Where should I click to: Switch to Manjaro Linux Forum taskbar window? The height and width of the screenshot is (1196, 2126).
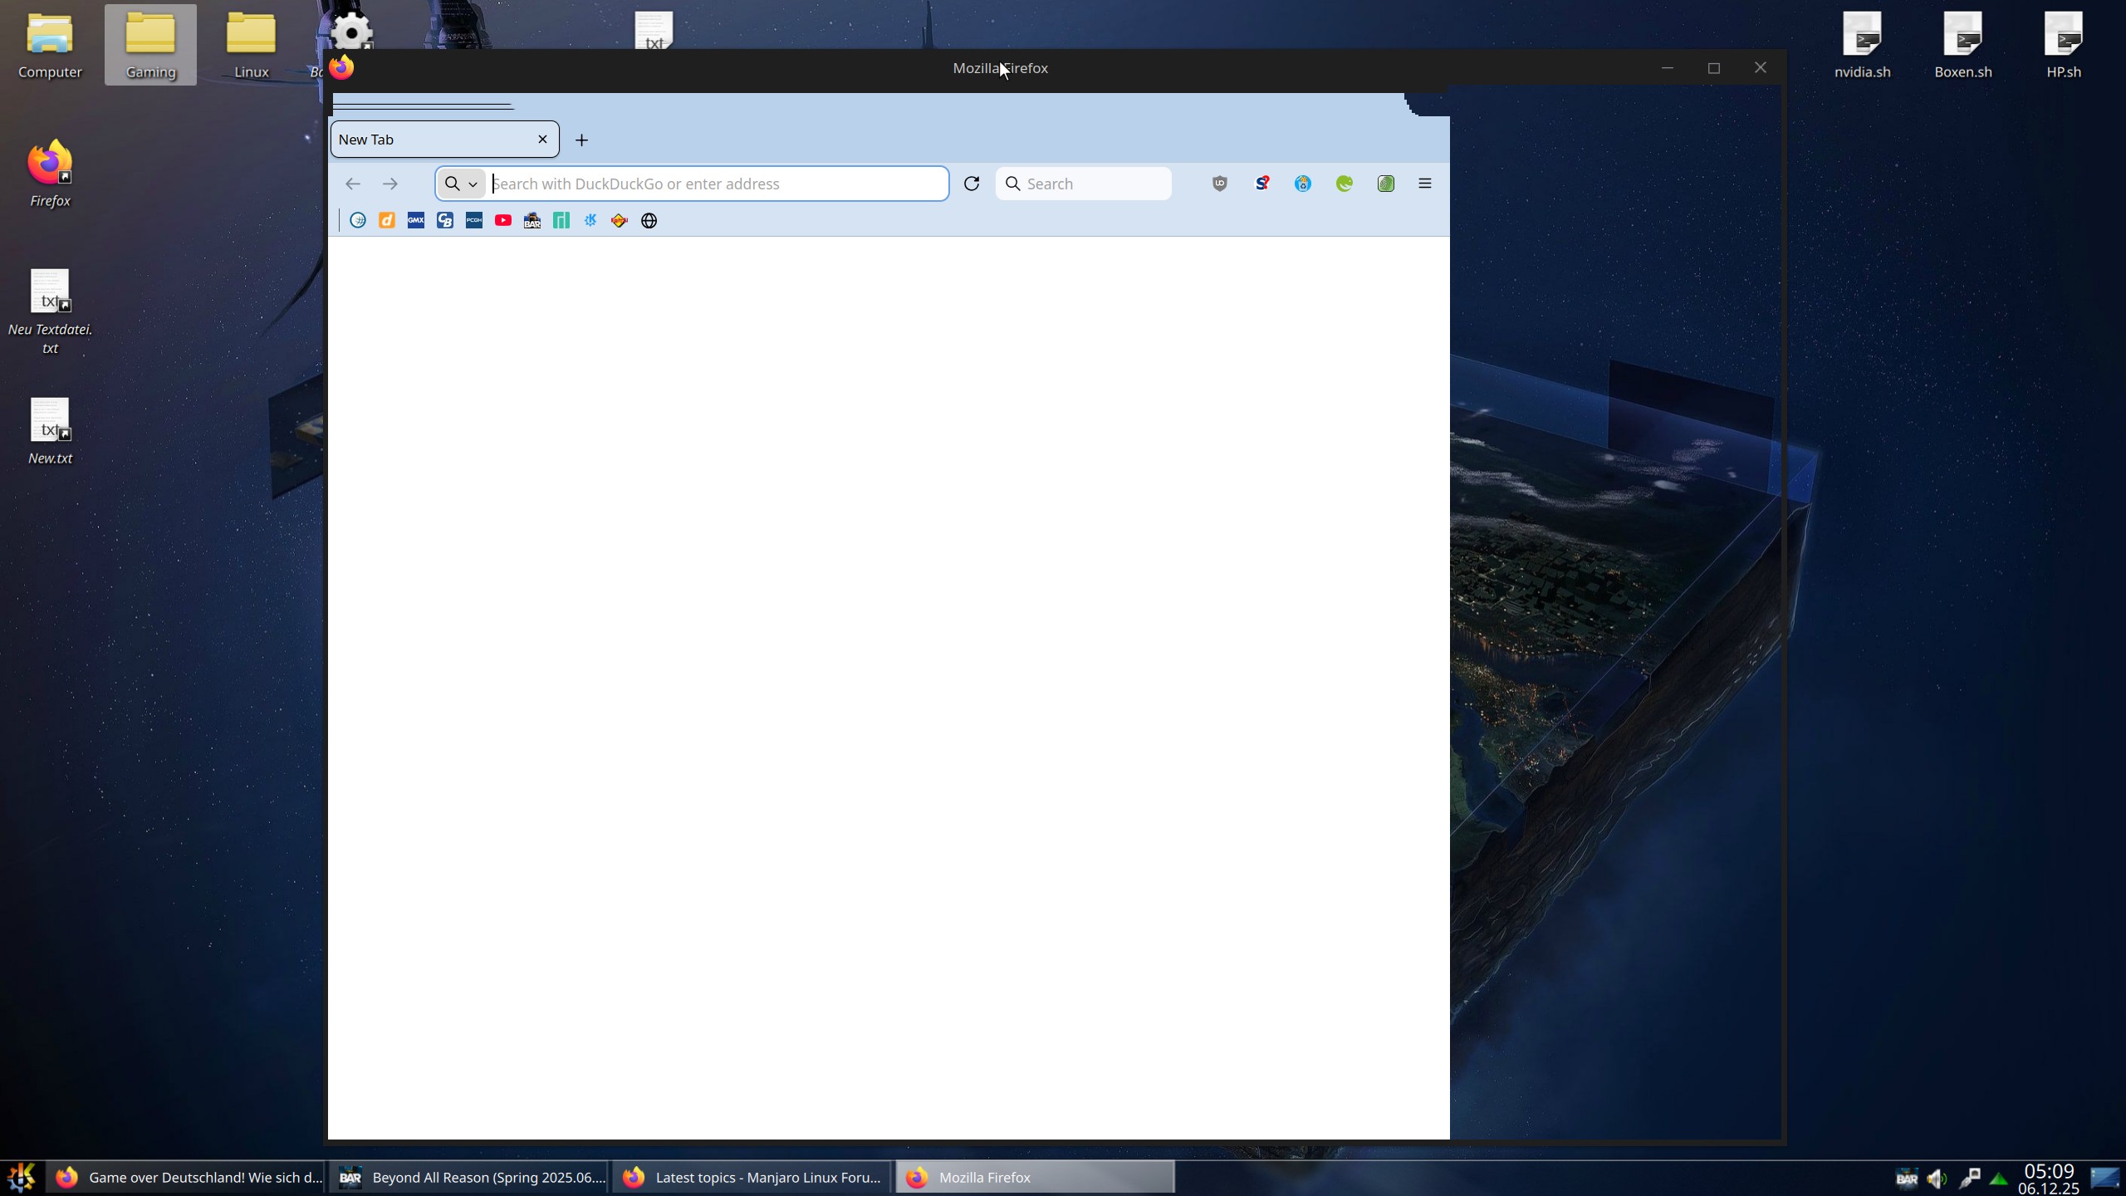(752, 1177)
